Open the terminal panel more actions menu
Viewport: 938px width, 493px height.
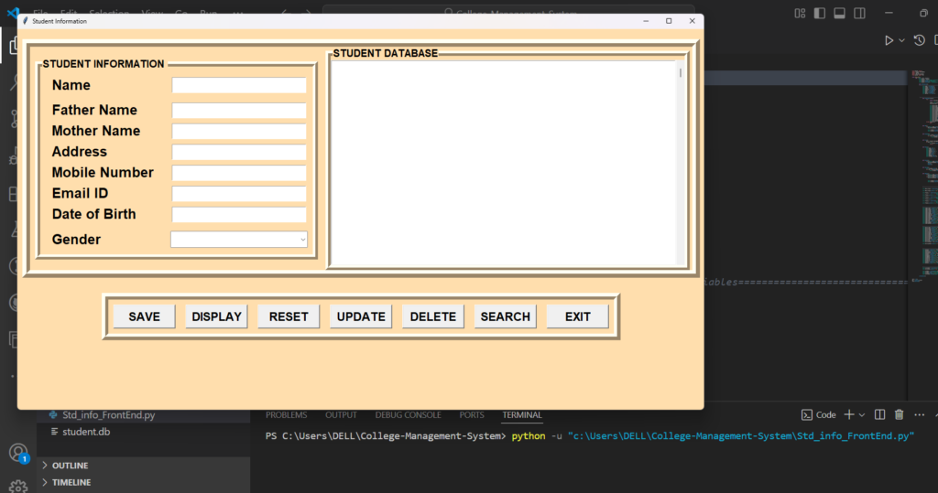coord(920,414)
